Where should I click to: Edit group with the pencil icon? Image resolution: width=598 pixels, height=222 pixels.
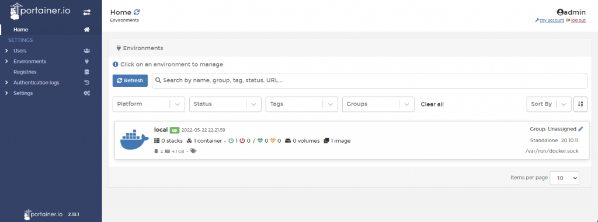[580, 129]
